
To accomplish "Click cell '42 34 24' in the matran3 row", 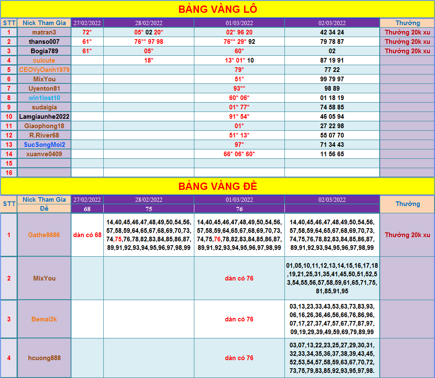I will [332, 32].
